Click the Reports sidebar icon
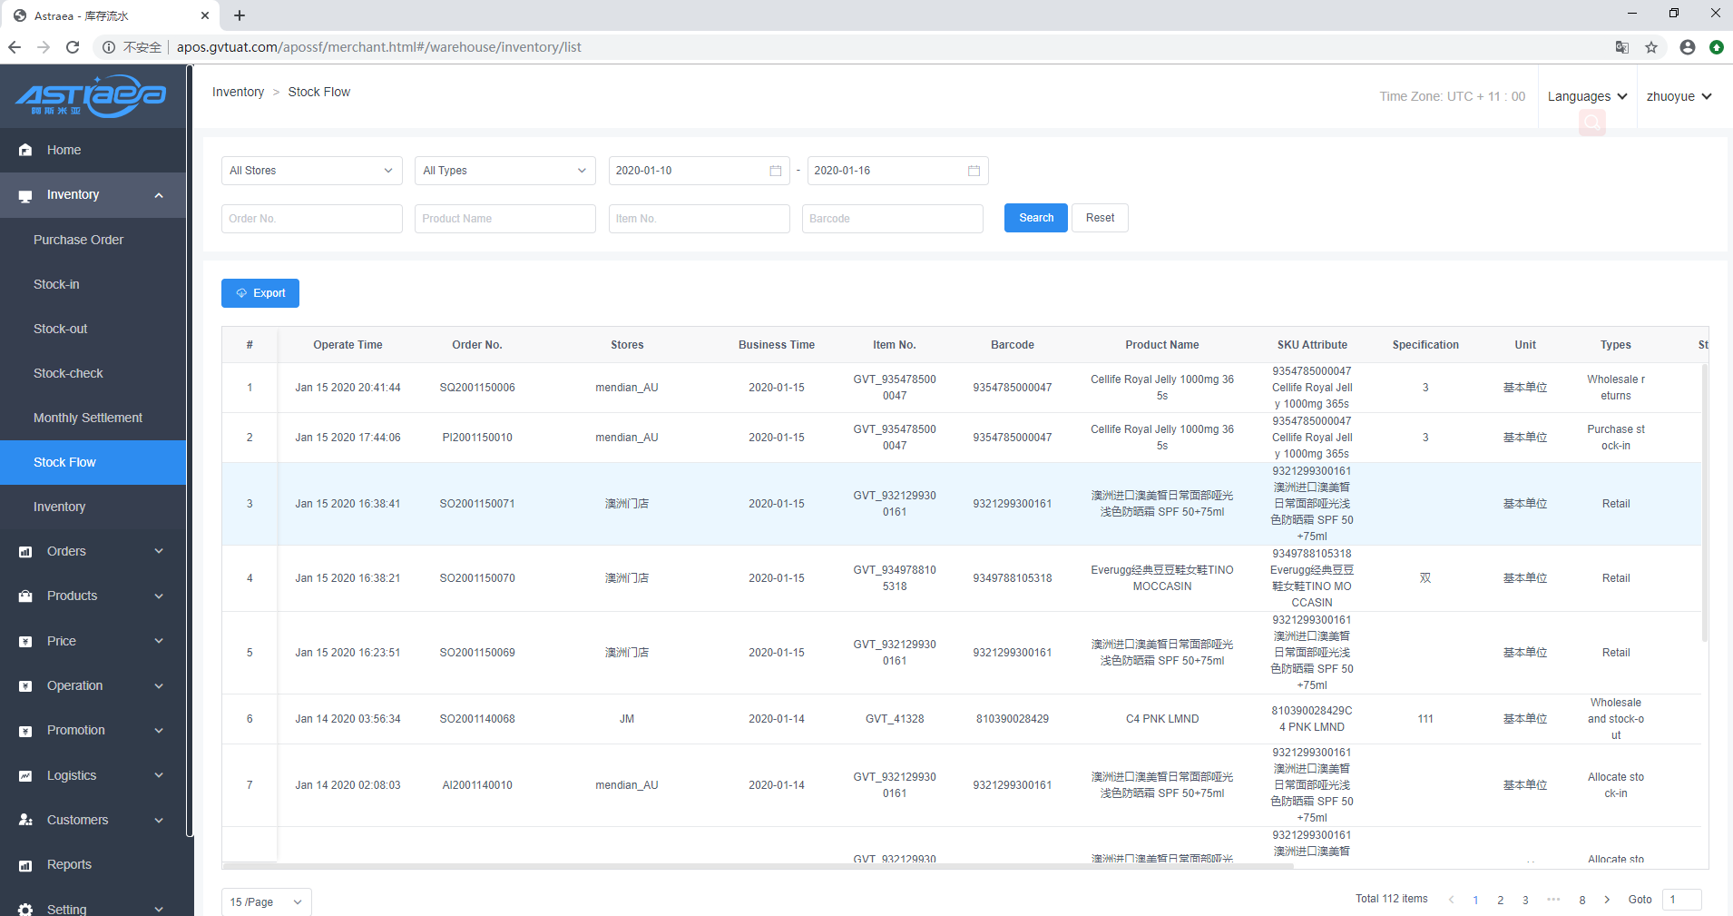 25,865
